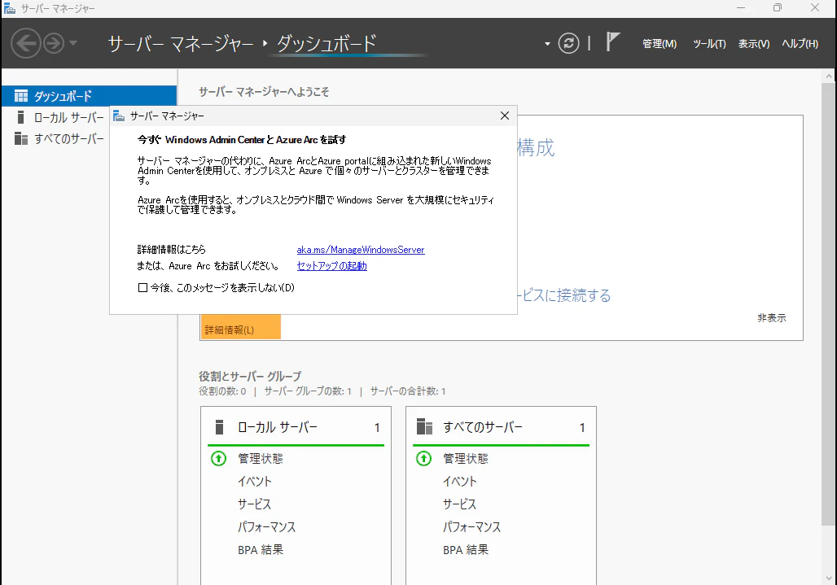Click セットアップの起動 link
This screenshot has width=837, height=585.
point(332,265)
